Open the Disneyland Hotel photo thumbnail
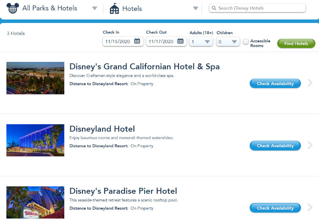The width and height of the screenshot is (319, 221). (x=35, y=140)
